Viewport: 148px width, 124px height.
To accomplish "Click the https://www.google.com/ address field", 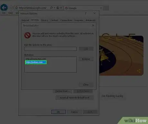I will point(32,8).
